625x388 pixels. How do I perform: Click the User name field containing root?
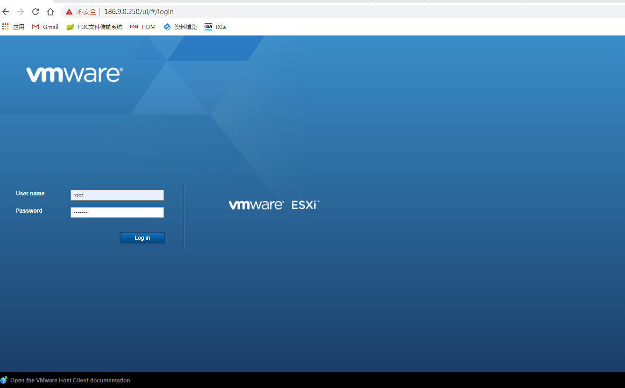tap(117, 195)
